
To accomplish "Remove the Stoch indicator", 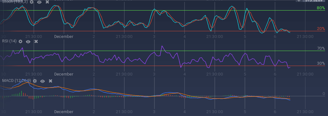I will [x=47, y=2].
